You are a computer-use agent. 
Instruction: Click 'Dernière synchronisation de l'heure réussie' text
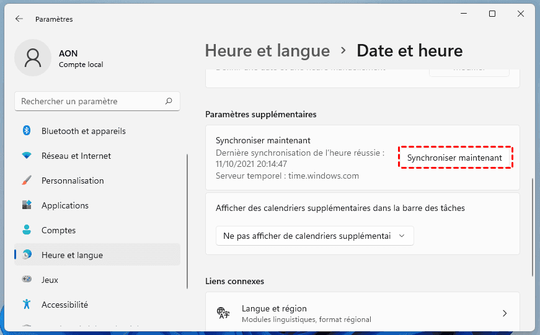300,153
